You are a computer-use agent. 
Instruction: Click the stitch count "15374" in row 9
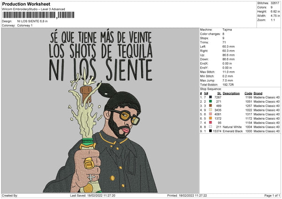coord(217,131)
